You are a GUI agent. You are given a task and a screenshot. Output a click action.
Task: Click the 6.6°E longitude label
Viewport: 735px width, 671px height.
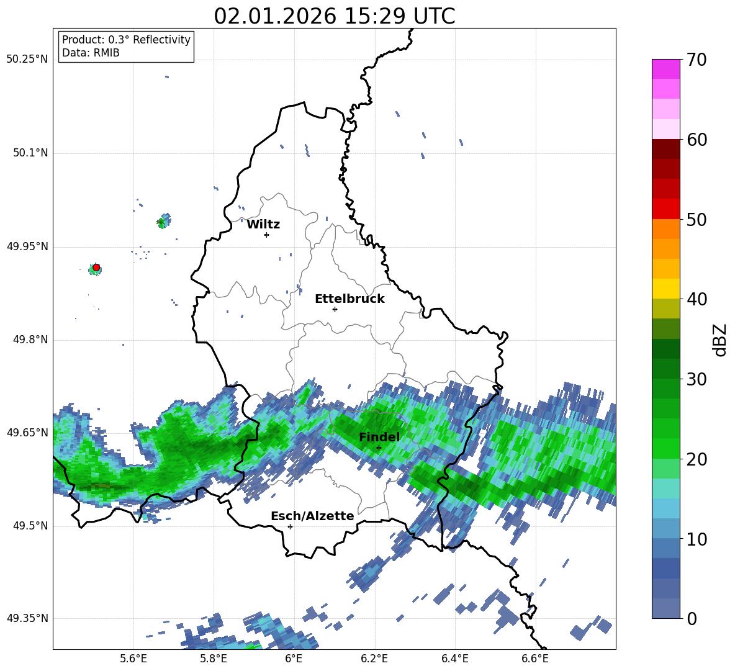[x=535, y=659]
